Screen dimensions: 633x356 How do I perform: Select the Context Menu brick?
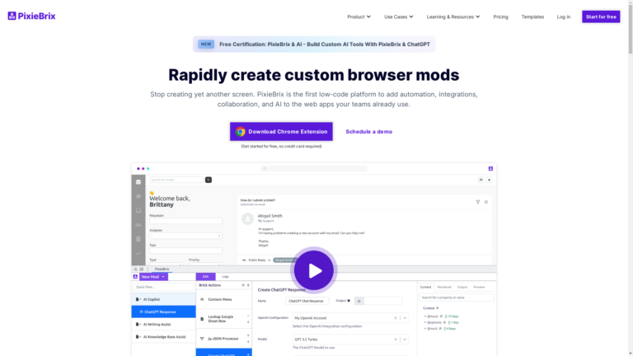(220, 299)
